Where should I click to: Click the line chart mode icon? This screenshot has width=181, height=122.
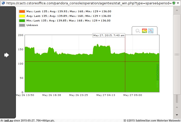click(151, 31)
